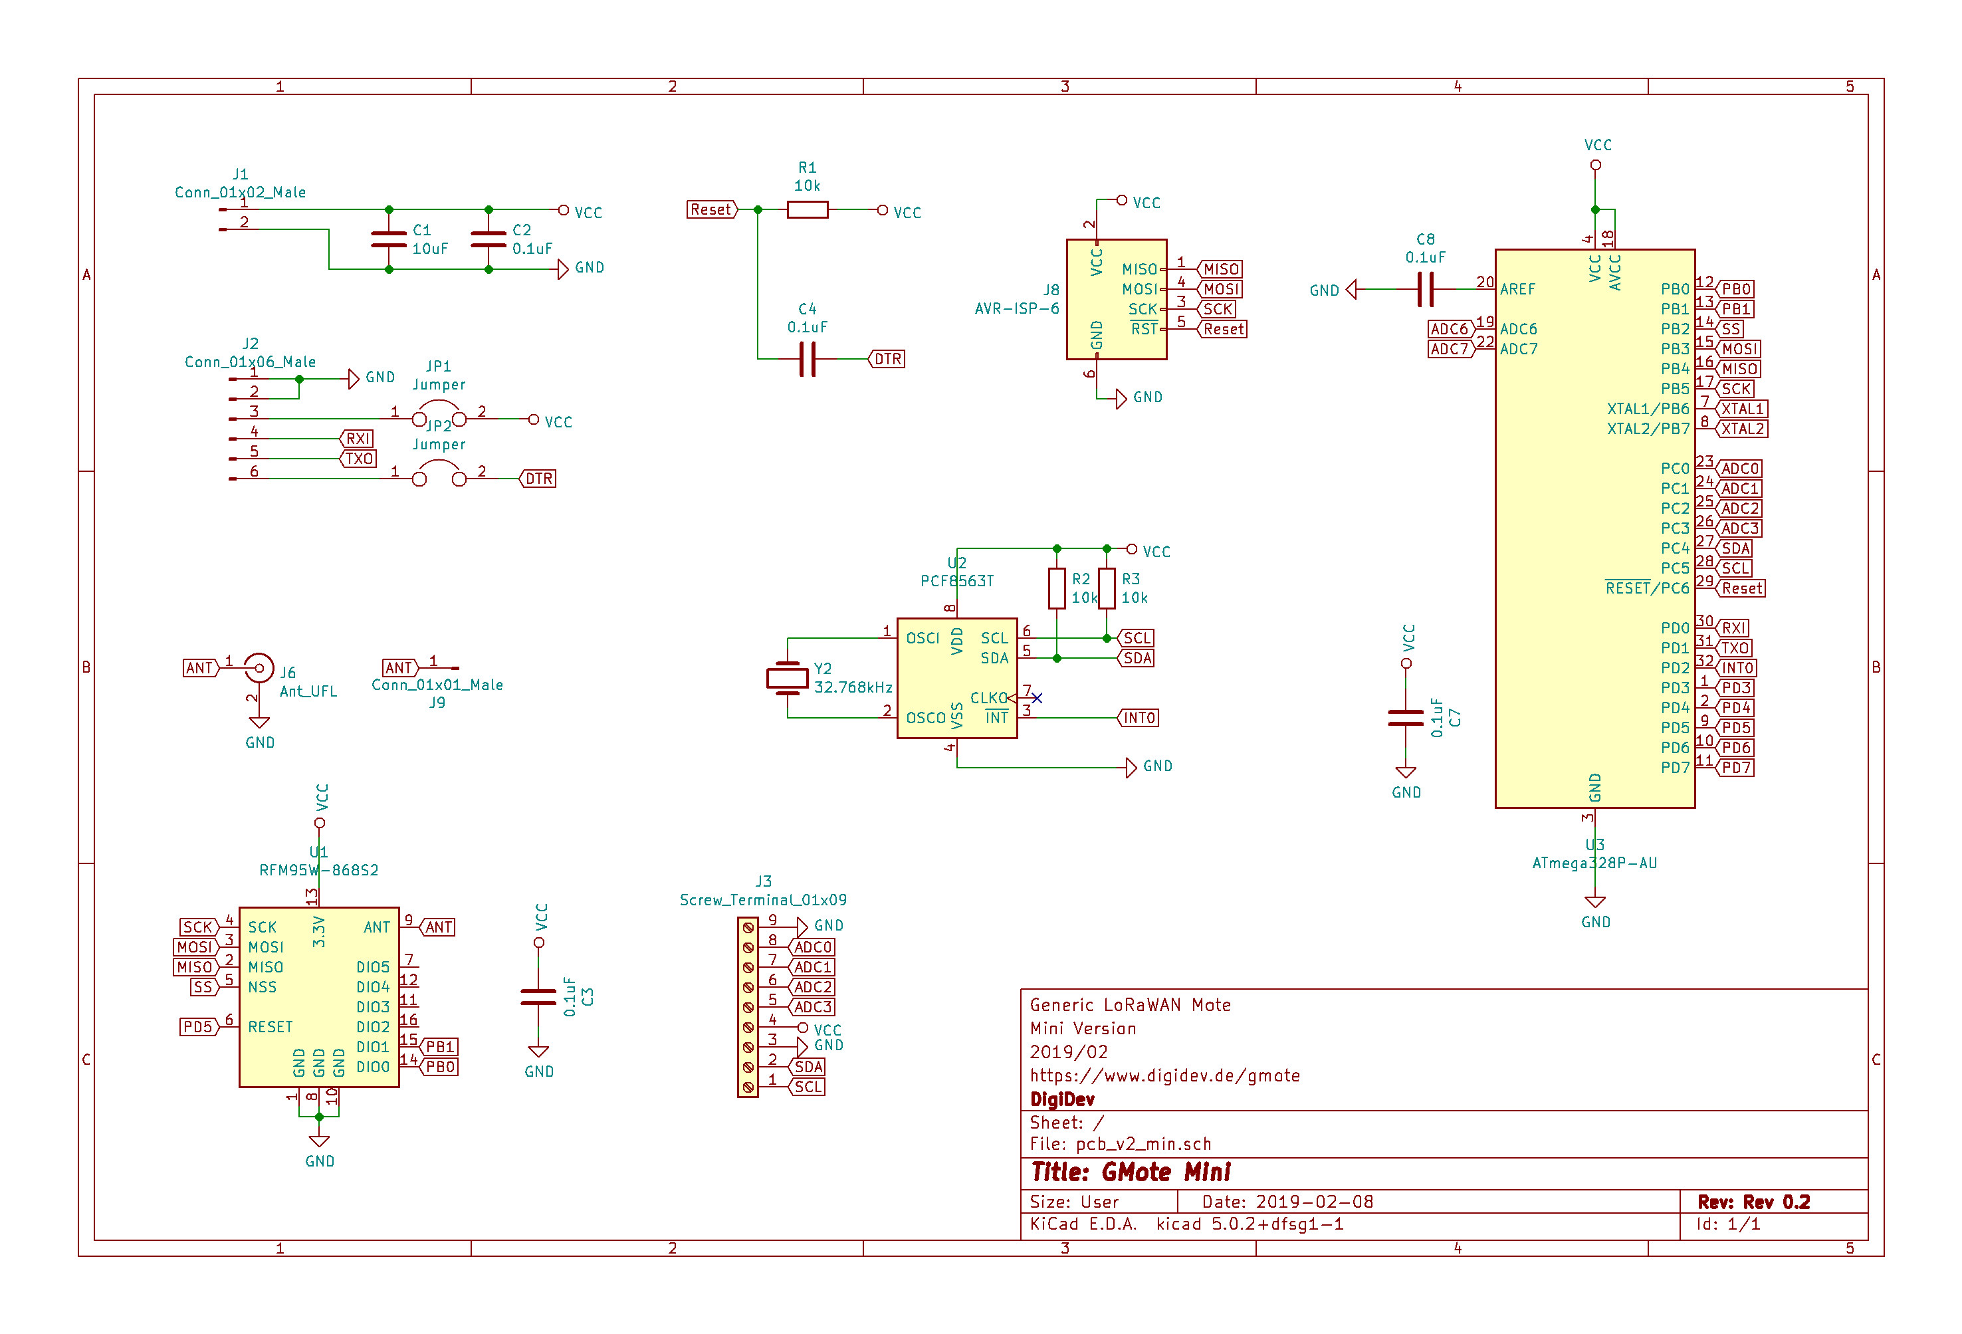The image size is (1962, 1334).
Task: Select the XTAL1 label on the ATmega
Action: [1741, 409]
